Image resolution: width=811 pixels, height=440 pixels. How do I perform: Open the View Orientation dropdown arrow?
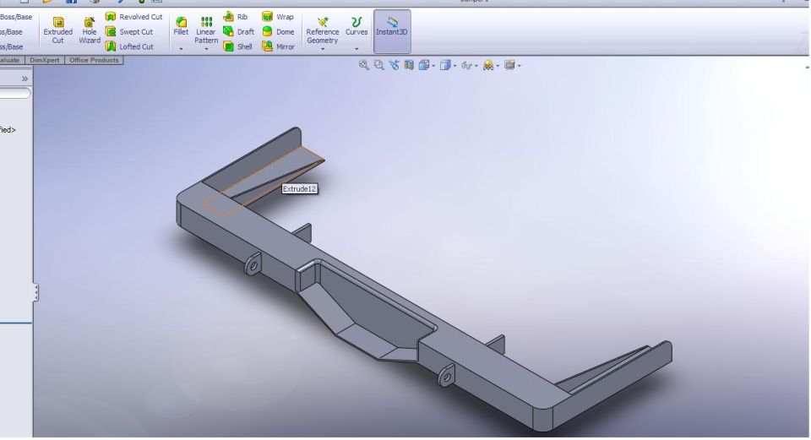pyautogui.click(x=433, y=66)
